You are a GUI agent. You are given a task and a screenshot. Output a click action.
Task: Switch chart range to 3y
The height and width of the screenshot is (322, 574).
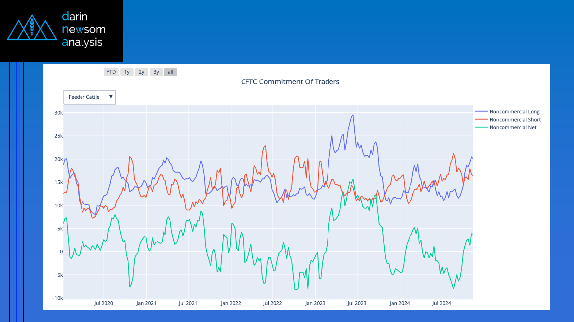(156, 72)
